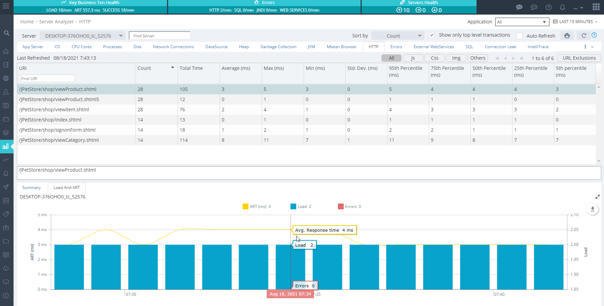This screenshot has width=604, height=306.
Task: Expand the Sort by Count dropdown
Action: 398,36
